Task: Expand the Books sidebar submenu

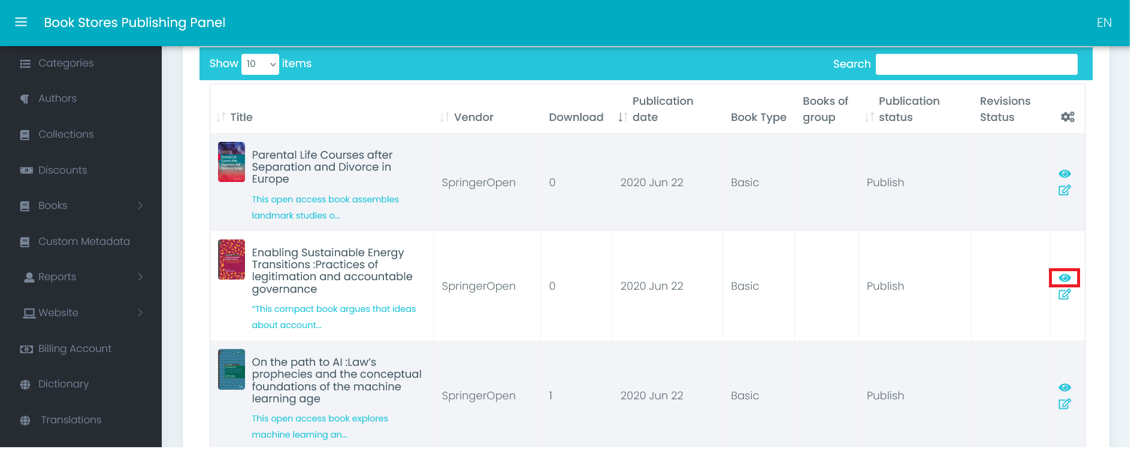Action: [x=140, y=206]
